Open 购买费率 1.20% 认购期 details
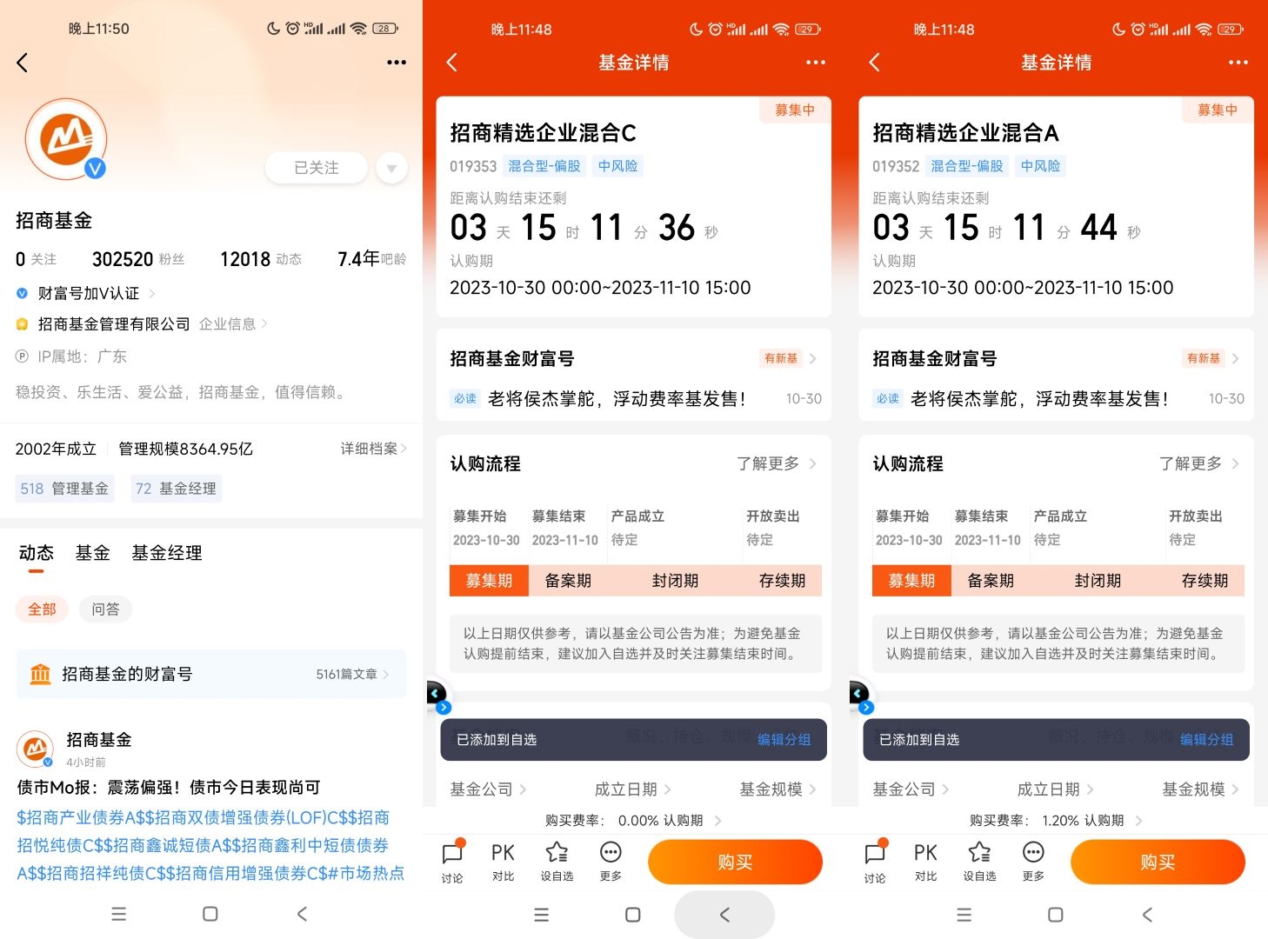This screenshot has height=939, width=1268. click(x=1056, y=821)
